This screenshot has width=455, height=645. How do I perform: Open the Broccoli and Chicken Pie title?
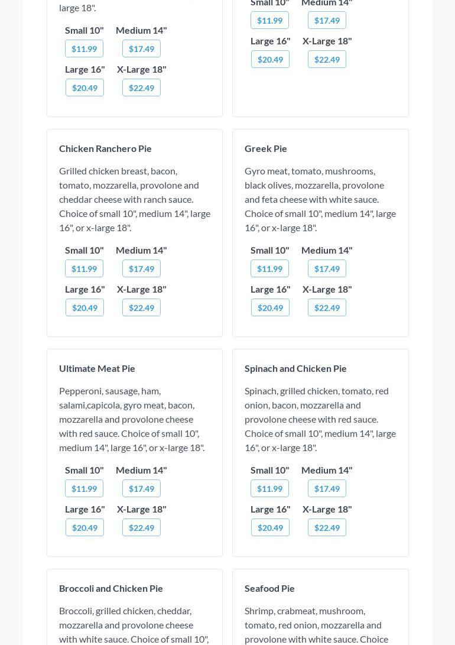(111, 589)
